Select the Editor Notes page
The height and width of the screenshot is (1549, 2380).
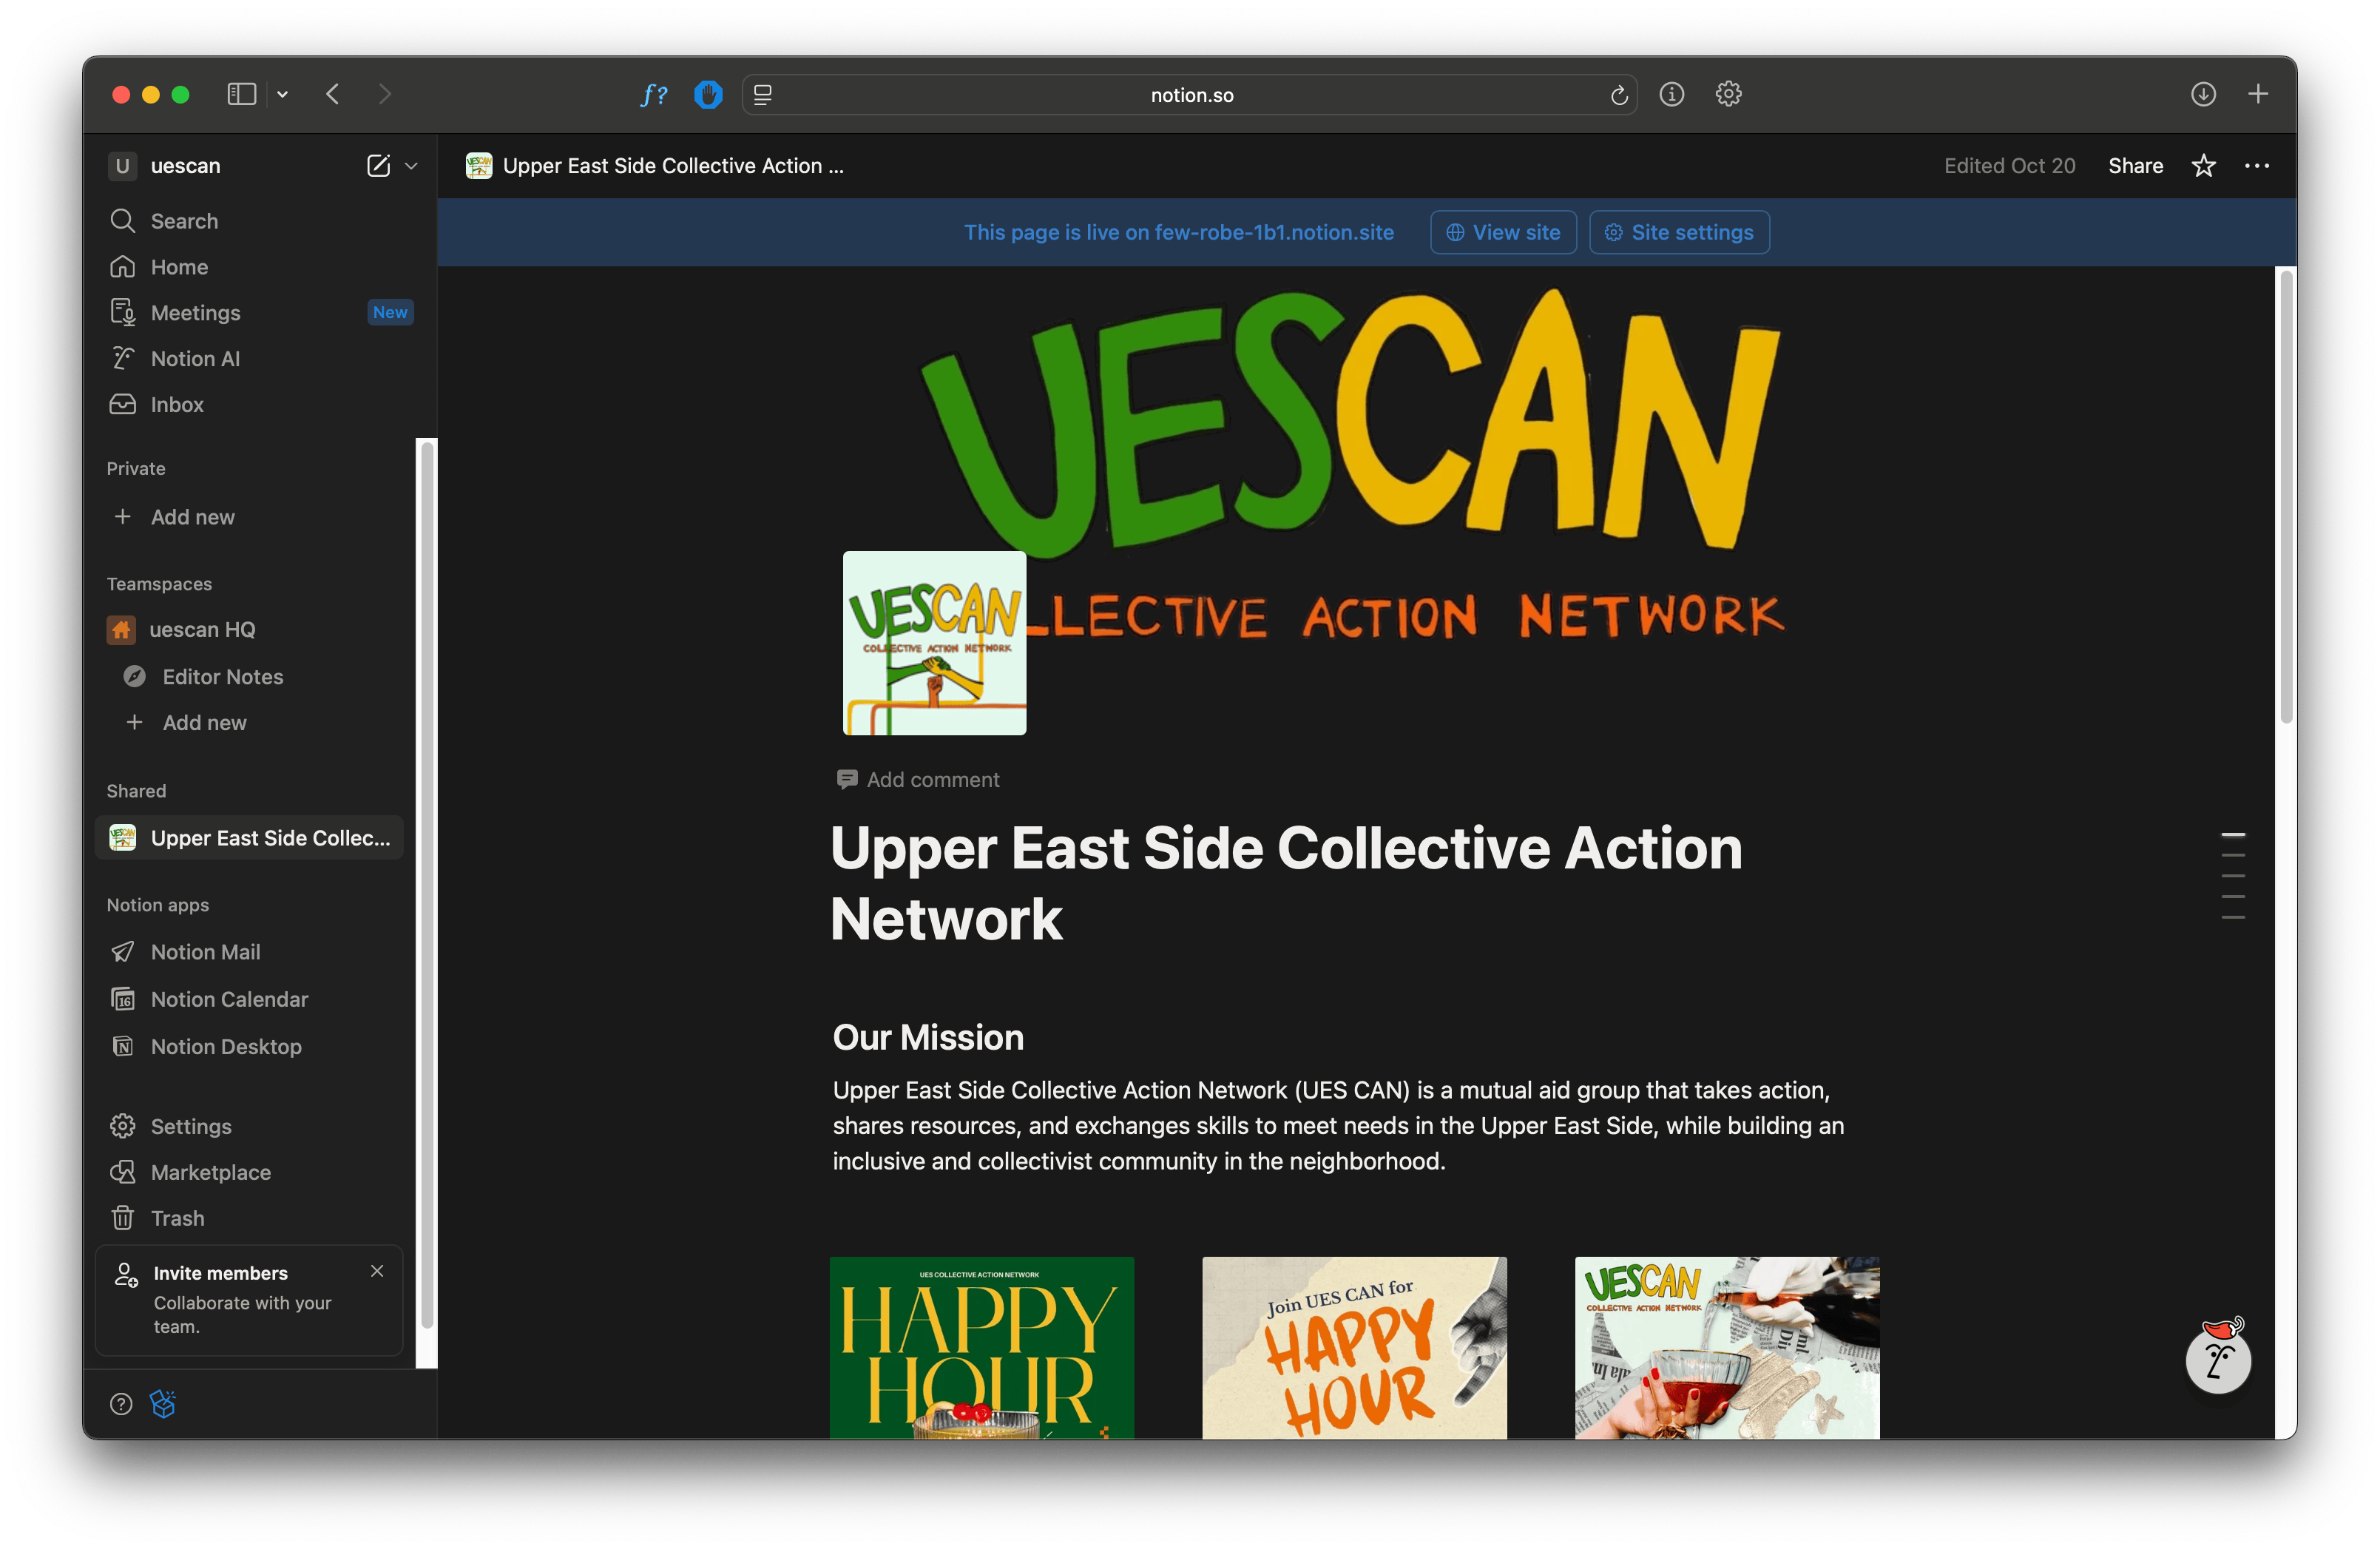(x=222, y=677)
